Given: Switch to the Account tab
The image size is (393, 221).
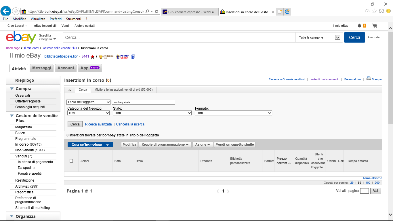Looking at the screenshot, I should coord(66,68).
